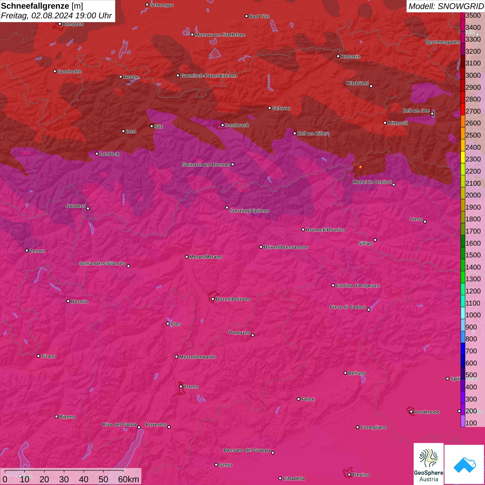This screenshot has height=485, width=485.
Task: Click the Trento city marker dot
Action: (x=181, y=387)
